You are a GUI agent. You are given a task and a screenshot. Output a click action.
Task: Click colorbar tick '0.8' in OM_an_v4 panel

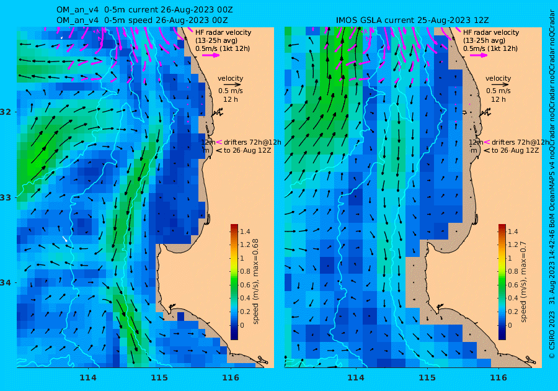[245, 272]
